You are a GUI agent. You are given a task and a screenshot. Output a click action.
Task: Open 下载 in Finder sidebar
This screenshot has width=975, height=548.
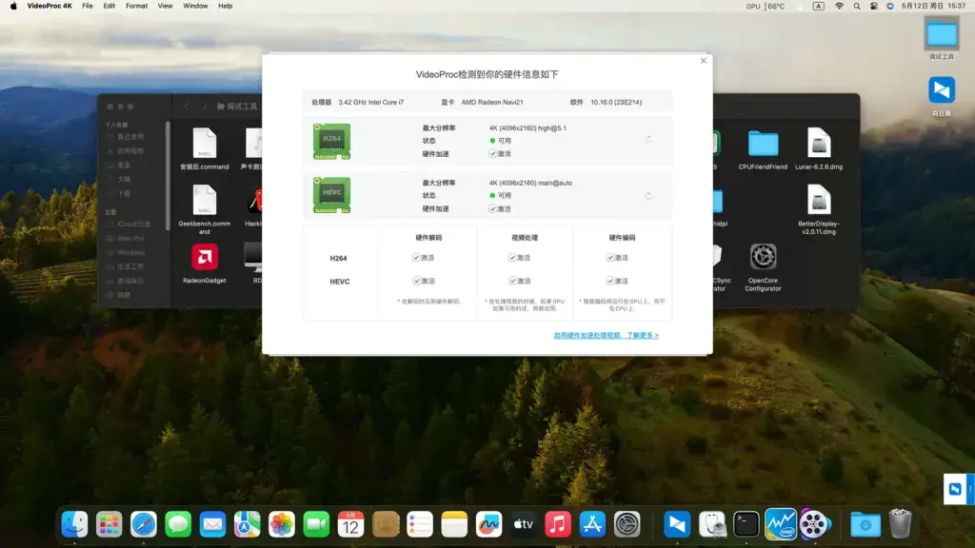coord(119,194)
